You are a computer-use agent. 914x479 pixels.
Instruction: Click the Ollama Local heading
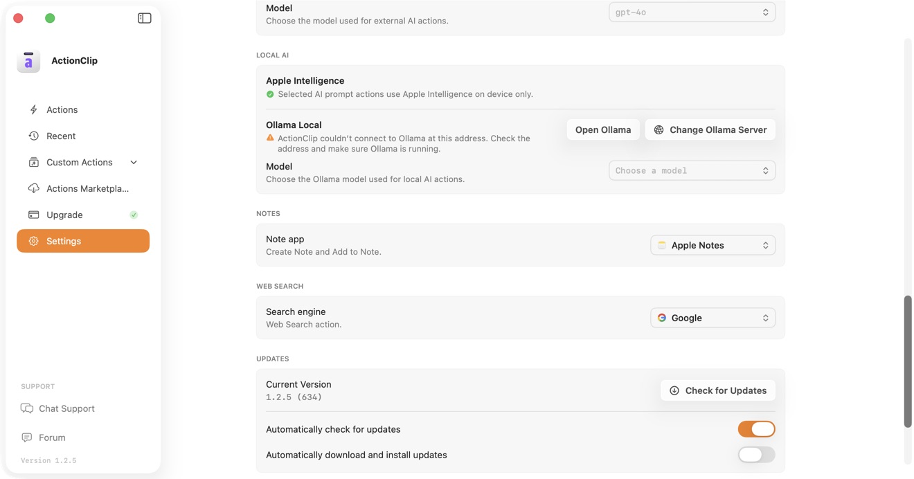pos(294,125)
